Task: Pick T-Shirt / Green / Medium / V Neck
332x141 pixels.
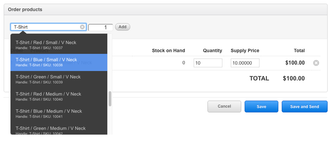Action: pos(59,130)
